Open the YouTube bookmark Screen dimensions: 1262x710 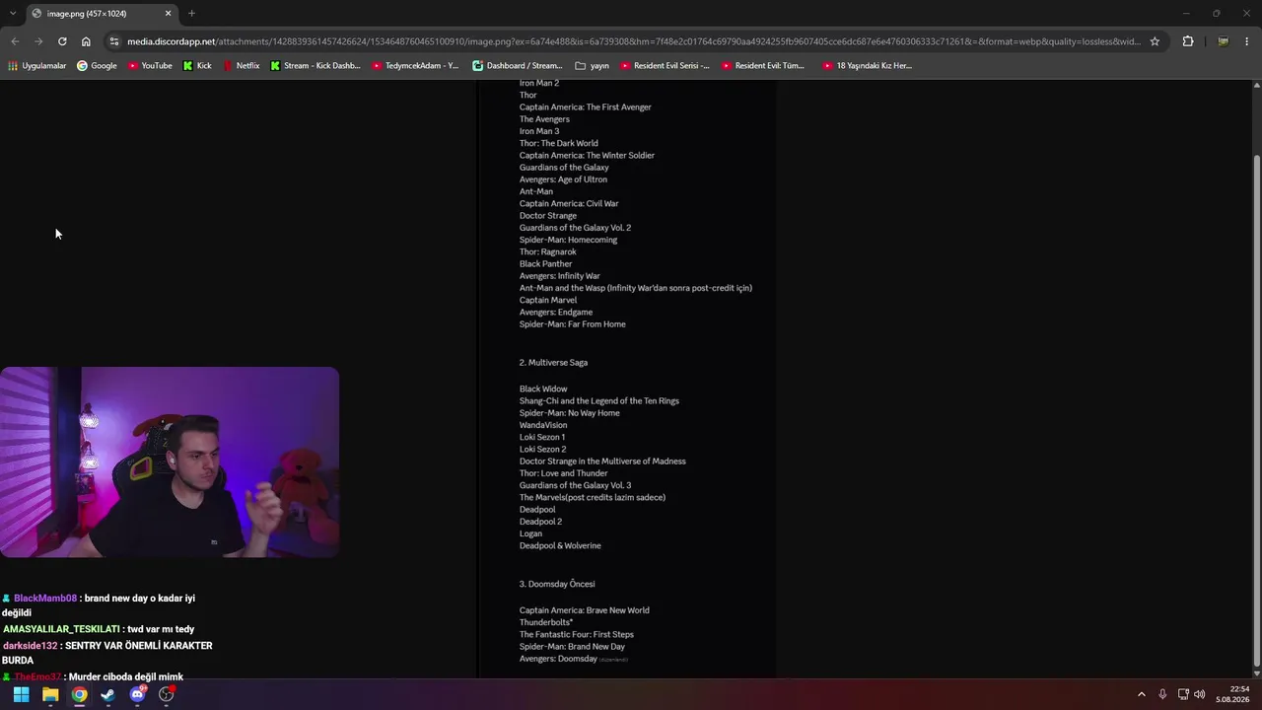(x=150, y=66)
